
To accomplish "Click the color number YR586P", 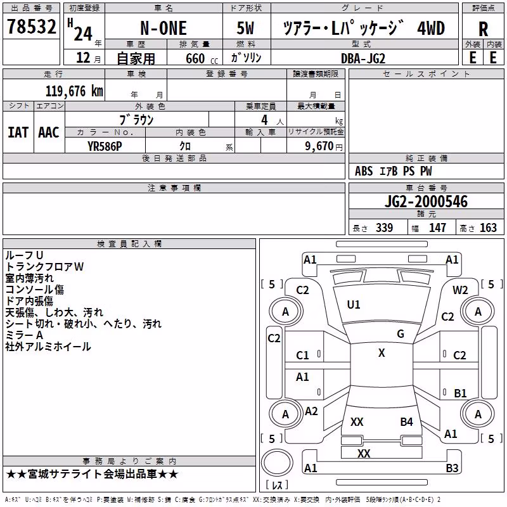I will tap(105, 146).
